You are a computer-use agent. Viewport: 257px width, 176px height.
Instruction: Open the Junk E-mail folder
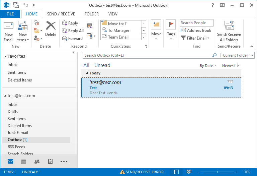(x=18, y=133)
